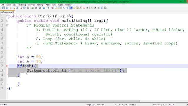
Task: Close the ControlProgram.java tab with its X
Action: tap(14, 12)
